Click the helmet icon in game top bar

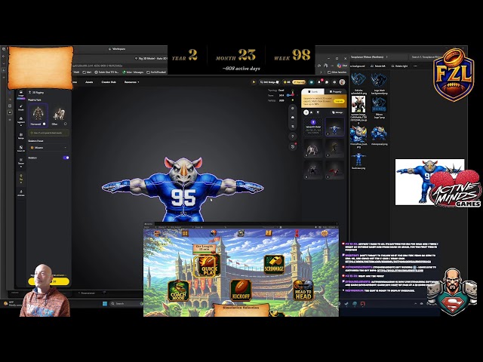tap(213, 233)
